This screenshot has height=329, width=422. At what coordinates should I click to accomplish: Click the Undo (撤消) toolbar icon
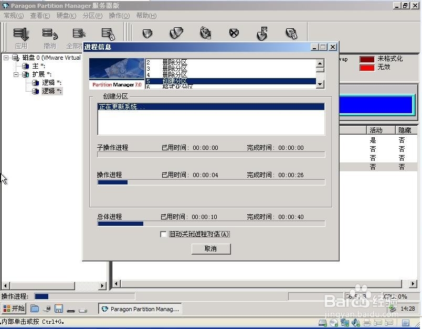pos(50,34)
